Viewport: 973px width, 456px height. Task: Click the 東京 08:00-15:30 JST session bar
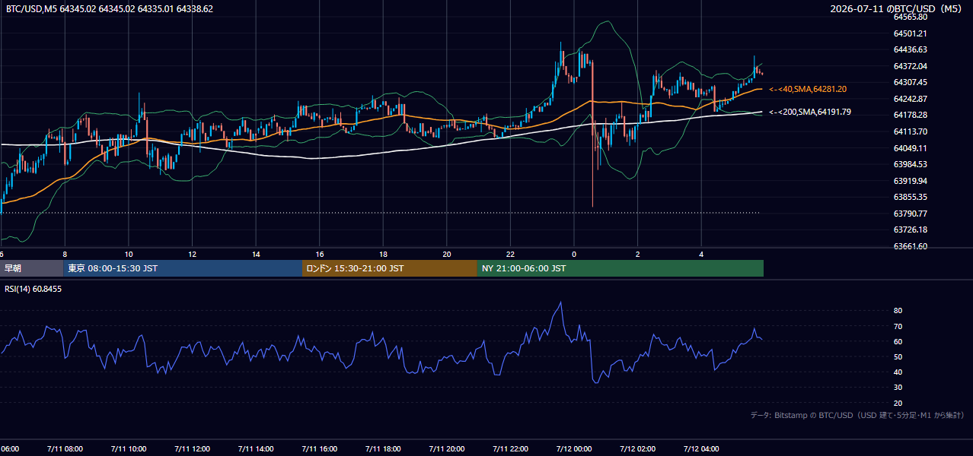tap(183, 268)
